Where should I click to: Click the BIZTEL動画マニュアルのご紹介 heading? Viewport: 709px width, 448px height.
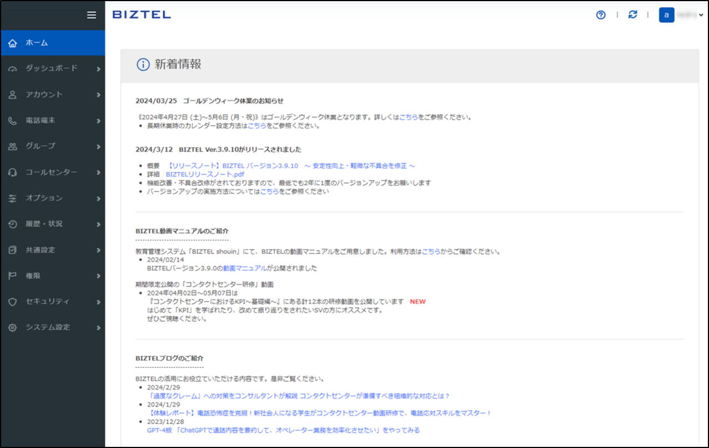pos(182,230)
